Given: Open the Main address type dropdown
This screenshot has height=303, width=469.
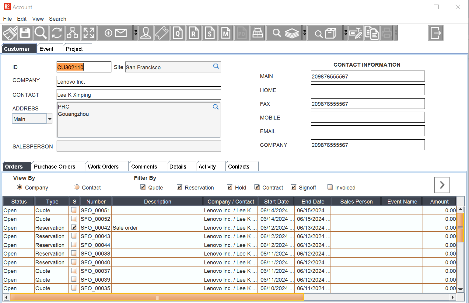Looking at the screenshot, I should coord(49,119).
